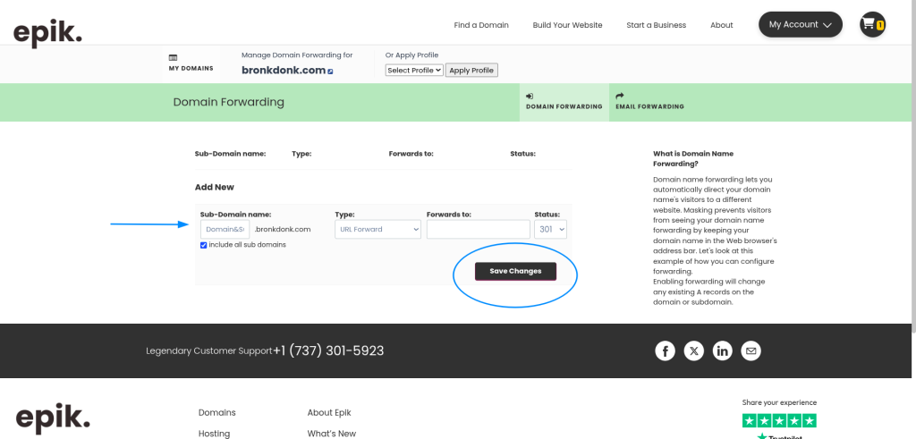The height and width of the screenshot is (439, 916).
Task: Open the About Epik footer link
Action: (329, 413)
